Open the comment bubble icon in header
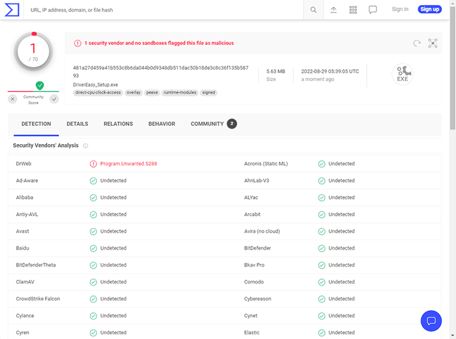Viewport: 456px width, 339px height. pos(373,10)
